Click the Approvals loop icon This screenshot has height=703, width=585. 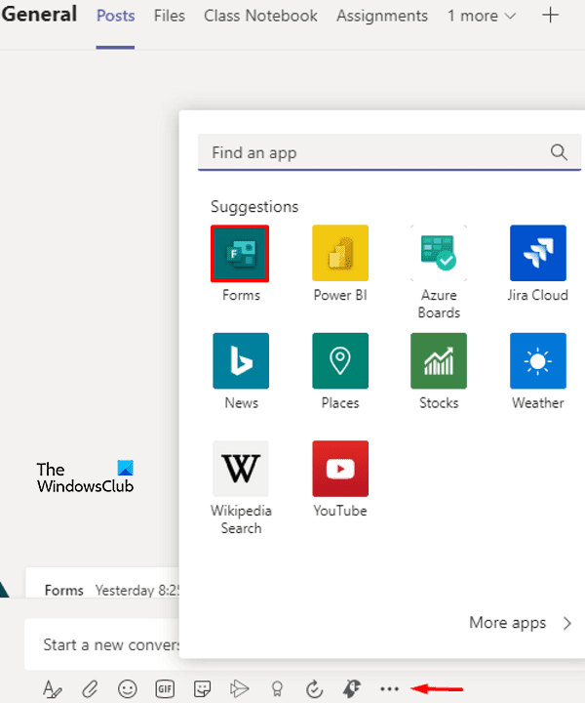[x=314, y=688]
